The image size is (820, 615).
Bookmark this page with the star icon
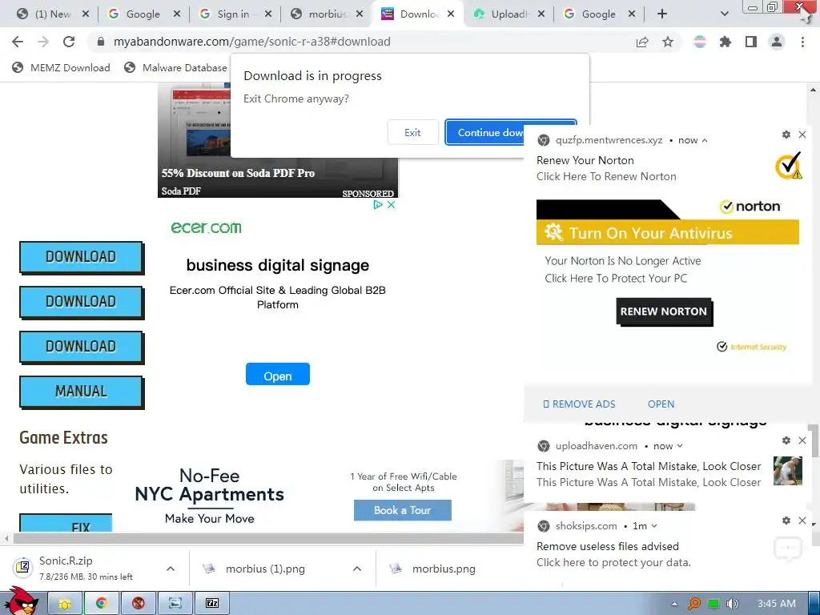pyautogui.click(x=668, y=42)
